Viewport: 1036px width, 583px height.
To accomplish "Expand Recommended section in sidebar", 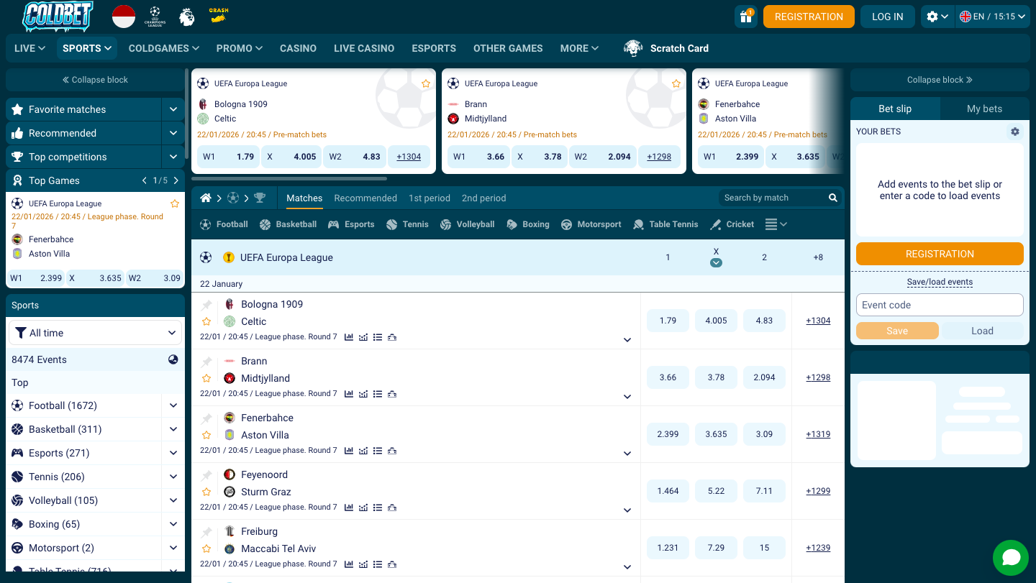I will [173, 133].
